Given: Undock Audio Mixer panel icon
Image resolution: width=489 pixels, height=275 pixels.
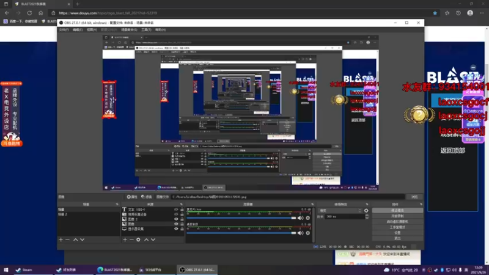Looking at the screenshot, I should (x=312, y=204).
